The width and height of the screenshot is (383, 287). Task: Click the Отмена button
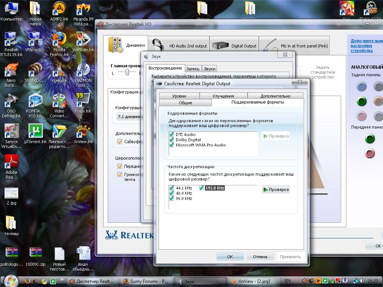260,257
